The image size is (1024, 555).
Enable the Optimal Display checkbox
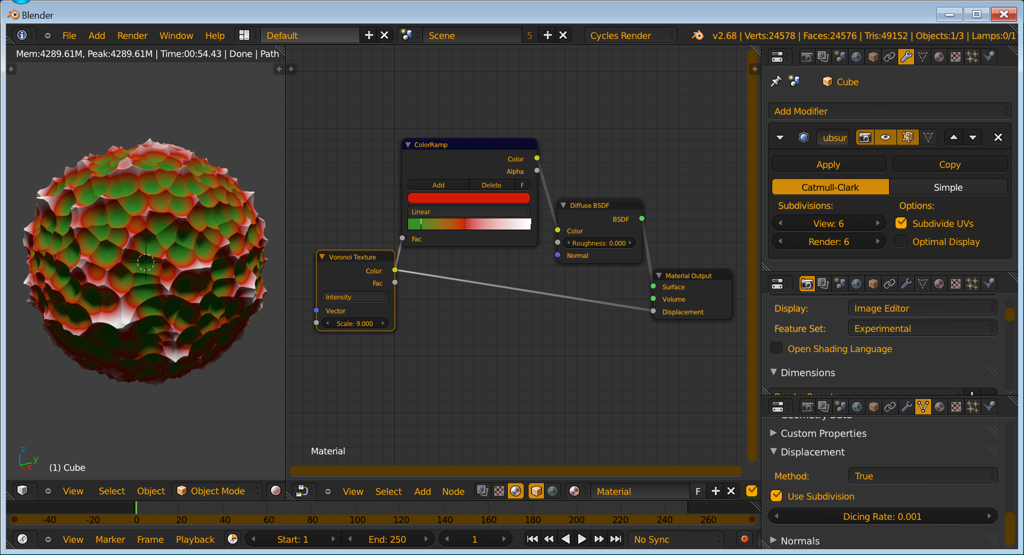[x=901, y=241]
